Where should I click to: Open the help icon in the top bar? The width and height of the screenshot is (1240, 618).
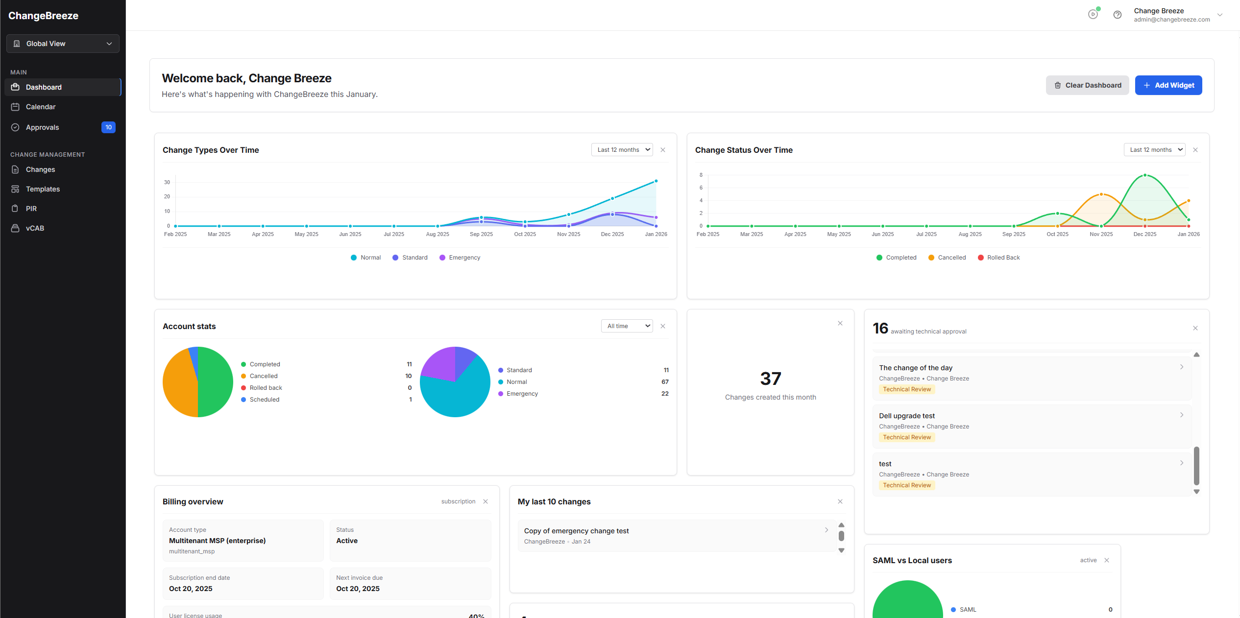[x=1118, y=15]
